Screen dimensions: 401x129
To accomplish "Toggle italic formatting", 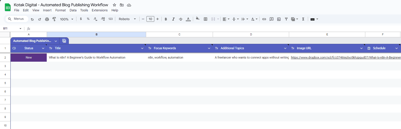I will click(173, 19).
